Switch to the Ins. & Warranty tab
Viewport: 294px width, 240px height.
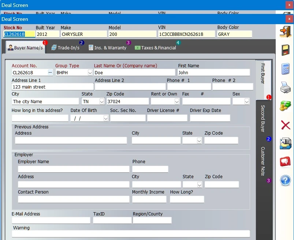[x=107, y=48]
